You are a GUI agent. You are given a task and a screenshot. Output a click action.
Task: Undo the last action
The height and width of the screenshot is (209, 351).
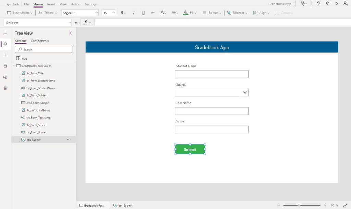(318, 4)
